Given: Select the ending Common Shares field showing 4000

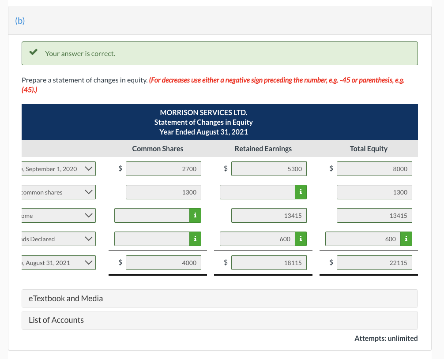Looking at the screenshot, I should click(163, 262).
